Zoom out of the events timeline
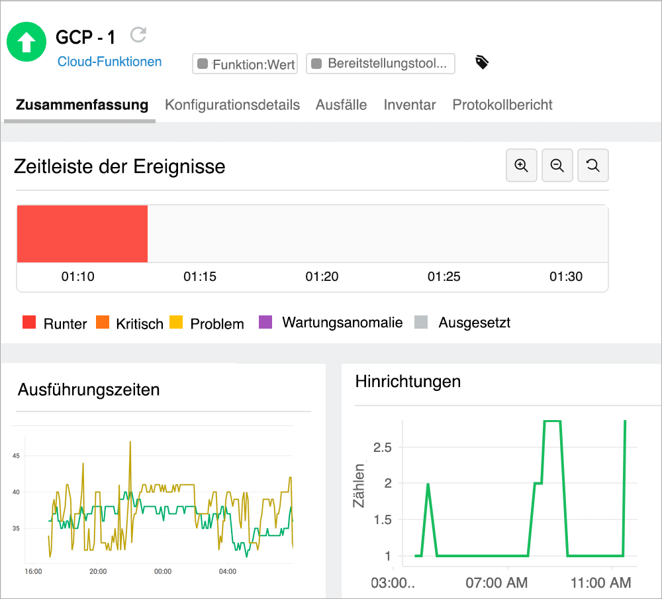Viewport: 662px width, 599px height. 557,165
